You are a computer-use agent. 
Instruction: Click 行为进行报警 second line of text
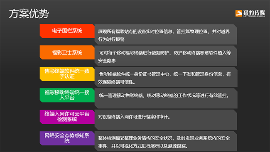point(111,39)
